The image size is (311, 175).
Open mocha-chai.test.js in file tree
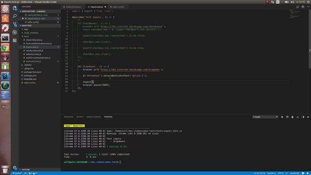40,51
